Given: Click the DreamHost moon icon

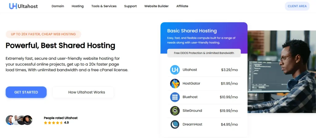Looking at the screenshot, I should [x=175, y=124].
